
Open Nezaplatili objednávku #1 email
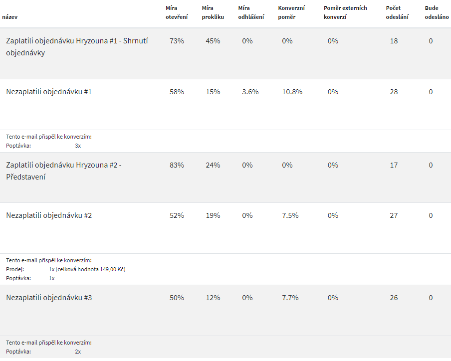point(49,92)
